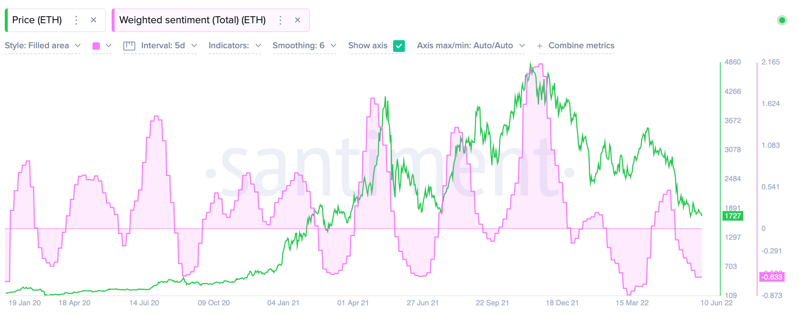Open the Style: Filled area dropdown
Image resolution: width=798 pixels, height=316 pixels.
42,46
